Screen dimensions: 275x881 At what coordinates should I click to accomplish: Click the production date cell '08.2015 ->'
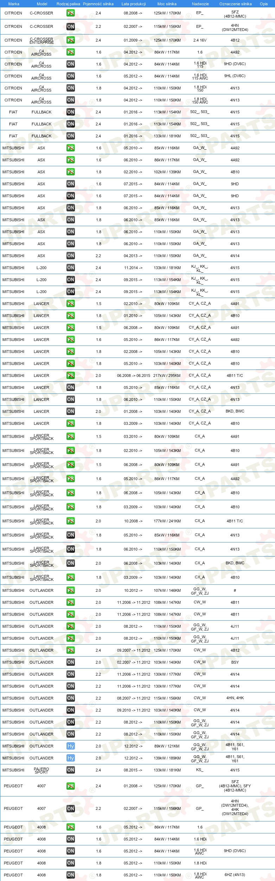pos(133,770)
